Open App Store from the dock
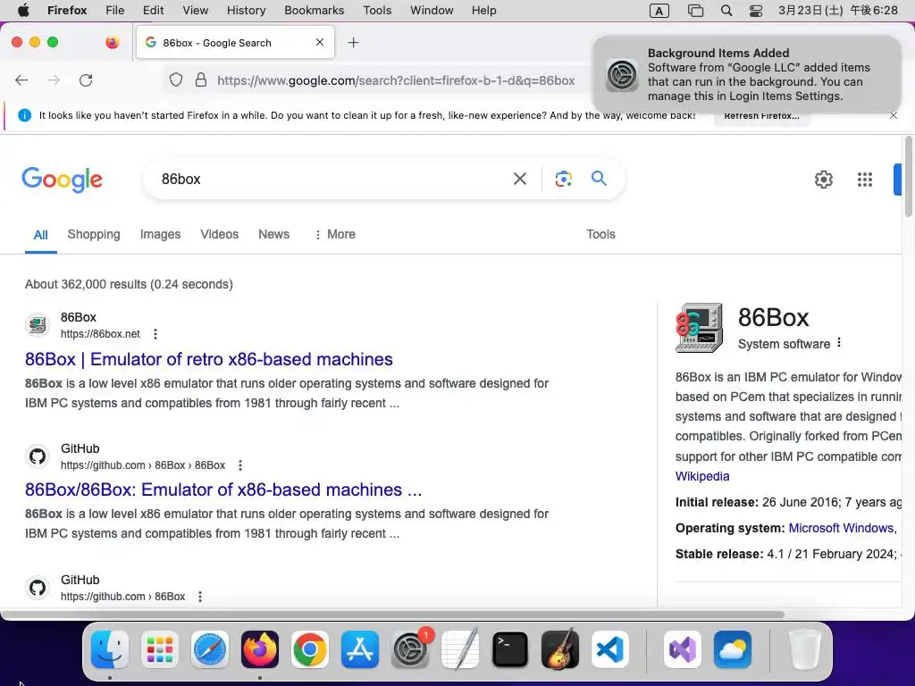 point(360,649)
